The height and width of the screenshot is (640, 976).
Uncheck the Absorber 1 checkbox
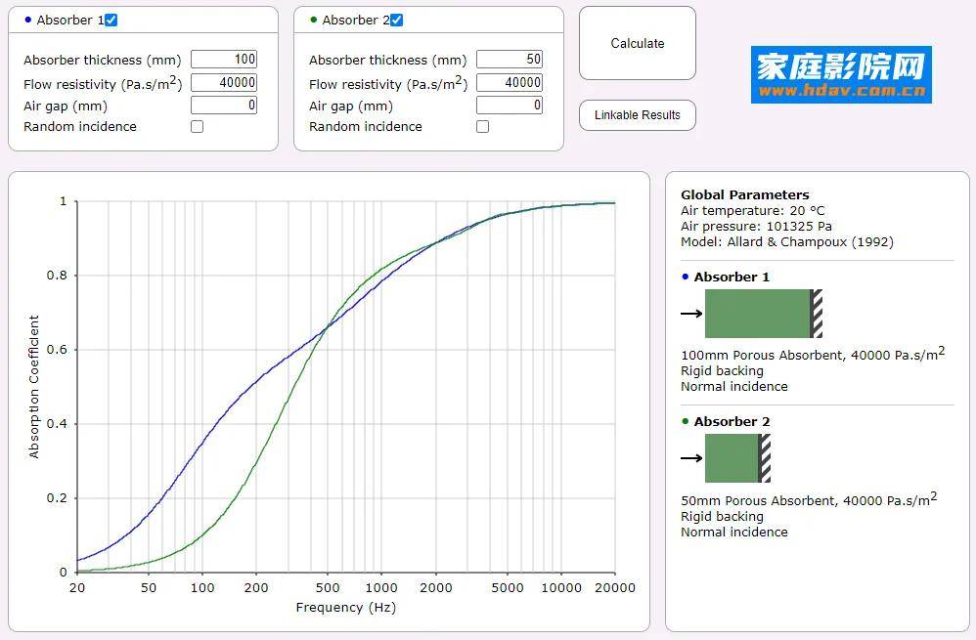click(111, 21)
